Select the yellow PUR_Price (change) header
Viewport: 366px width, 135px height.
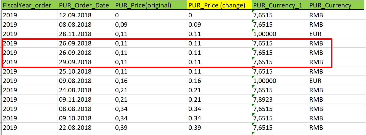point(217,5)
